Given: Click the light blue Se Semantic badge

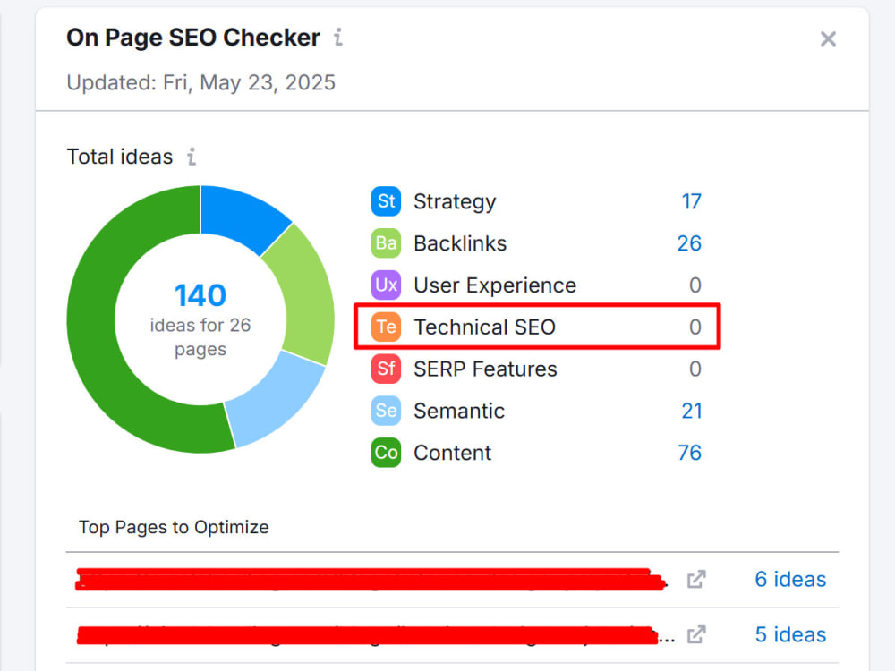Looking at the screenshot, I should tap(386, 411).
